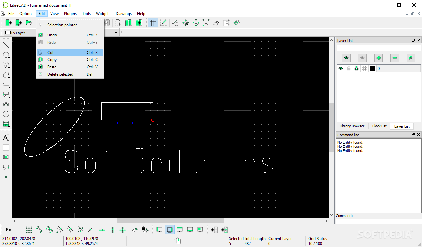Click the Paste toolbar icon
Viewport: 422px width, 247px height.
pyautogui.click(x=139, y=23)
